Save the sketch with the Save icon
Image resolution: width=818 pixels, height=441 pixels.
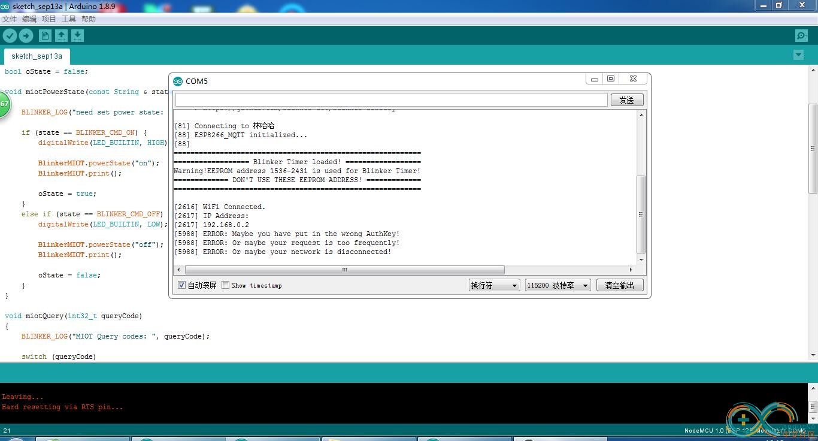point(77,35)
